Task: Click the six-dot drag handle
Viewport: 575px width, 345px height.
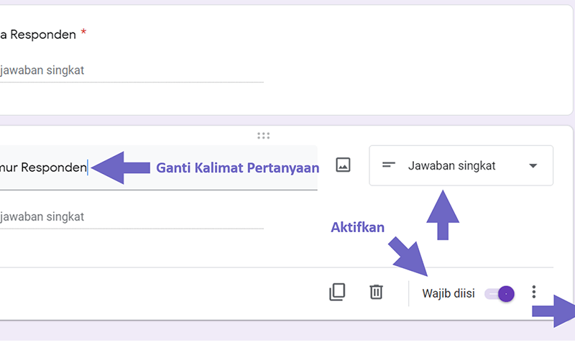Action: pos(263,136)
